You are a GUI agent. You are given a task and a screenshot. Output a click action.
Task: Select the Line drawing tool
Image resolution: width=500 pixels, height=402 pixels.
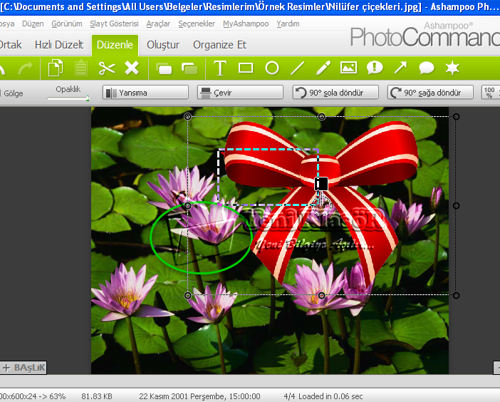tap(298, 68)
